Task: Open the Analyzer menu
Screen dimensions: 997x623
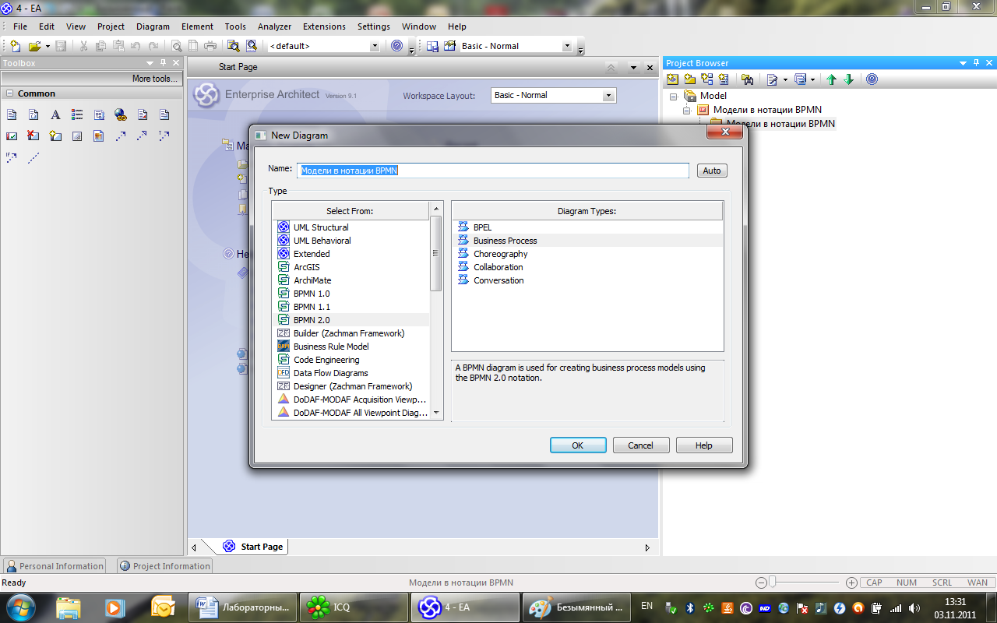Action: click(274, 26)
